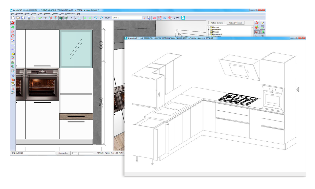
Task: Click the colored cube icon in right panel
Action: (257, 27)
